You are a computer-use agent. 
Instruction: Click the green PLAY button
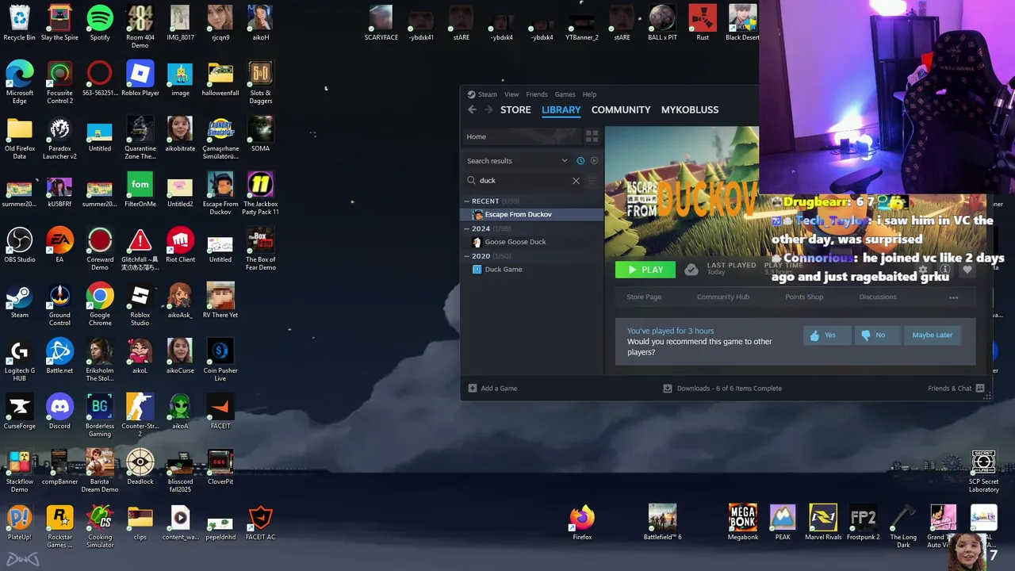(x=645, y=270)
